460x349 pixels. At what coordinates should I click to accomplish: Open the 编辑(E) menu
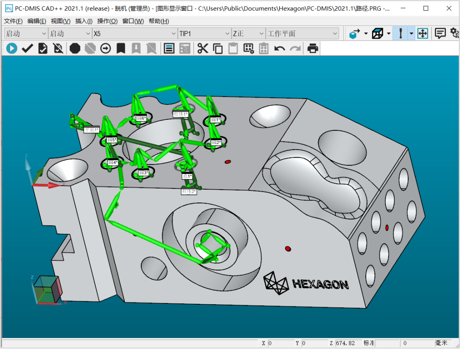37,21
